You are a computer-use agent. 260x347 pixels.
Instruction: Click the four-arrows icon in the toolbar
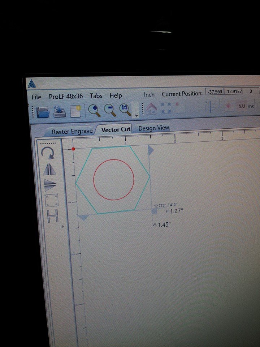point(166,108)
